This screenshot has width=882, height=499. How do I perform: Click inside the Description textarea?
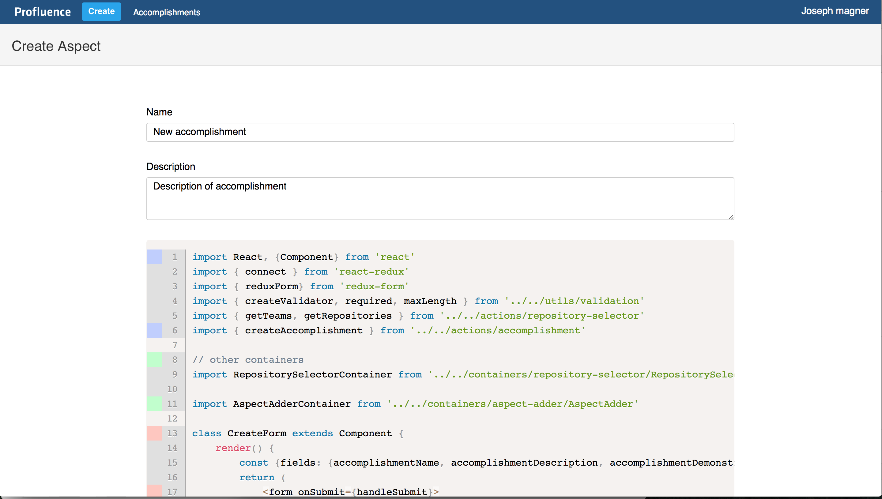click(440, 199)
